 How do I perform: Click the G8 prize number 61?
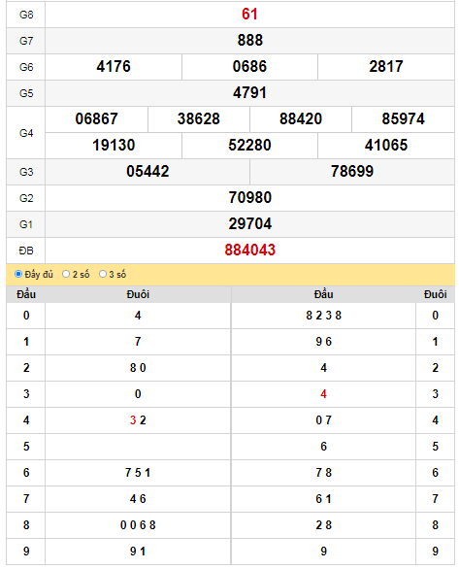[249, 15]
